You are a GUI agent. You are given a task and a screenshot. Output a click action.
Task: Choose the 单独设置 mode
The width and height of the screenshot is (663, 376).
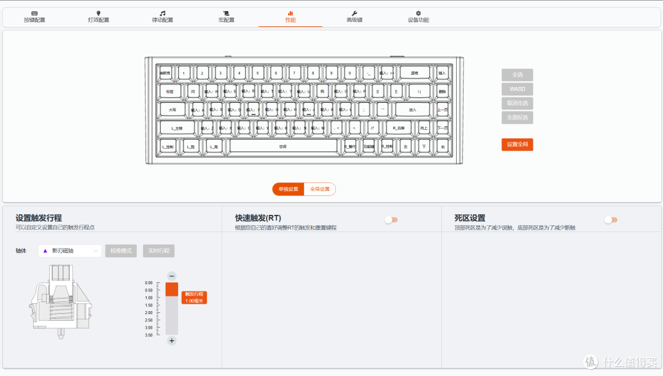click(289, 189)
